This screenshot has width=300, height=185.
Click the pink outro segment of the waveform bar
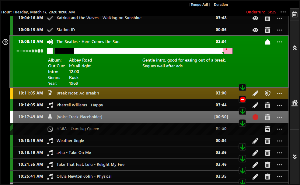(228, 51)
